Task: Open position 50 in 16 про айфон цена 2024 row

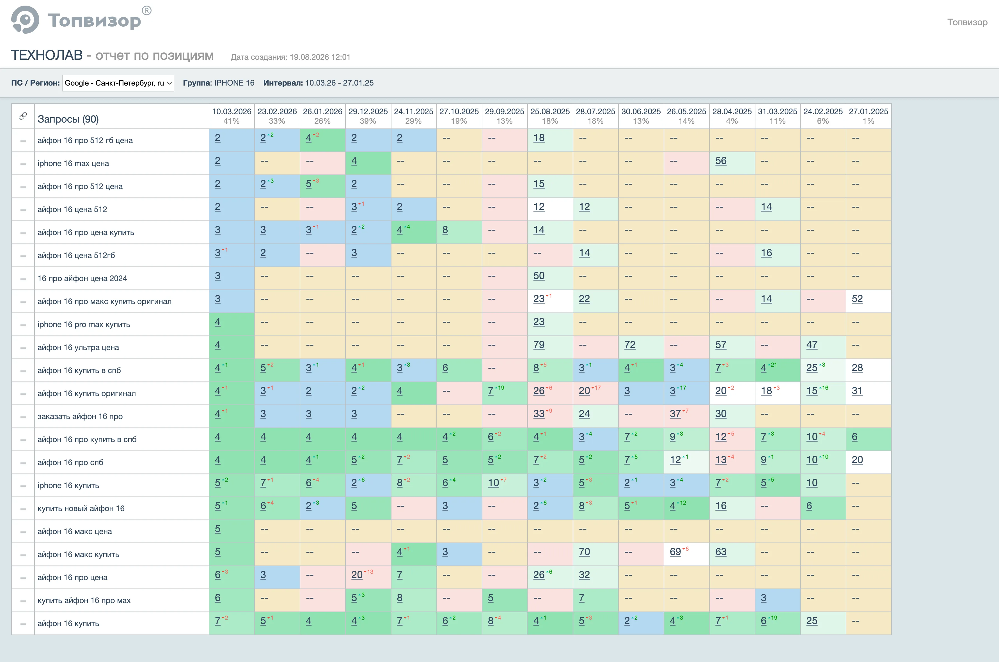Action: point(539,276)
